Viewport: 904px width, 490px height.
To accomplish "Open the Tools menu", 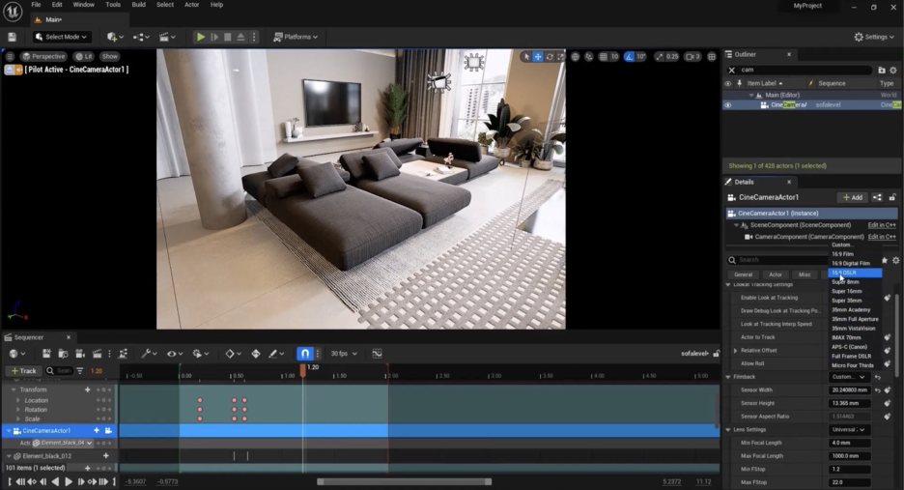I will pyautogui.click(x=113, y=5).
